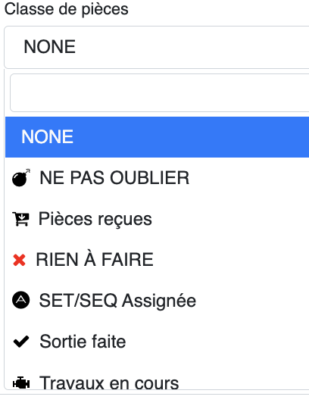Select the RIEN À FAIRE option label
309x406 pixels.
point(95,259)
